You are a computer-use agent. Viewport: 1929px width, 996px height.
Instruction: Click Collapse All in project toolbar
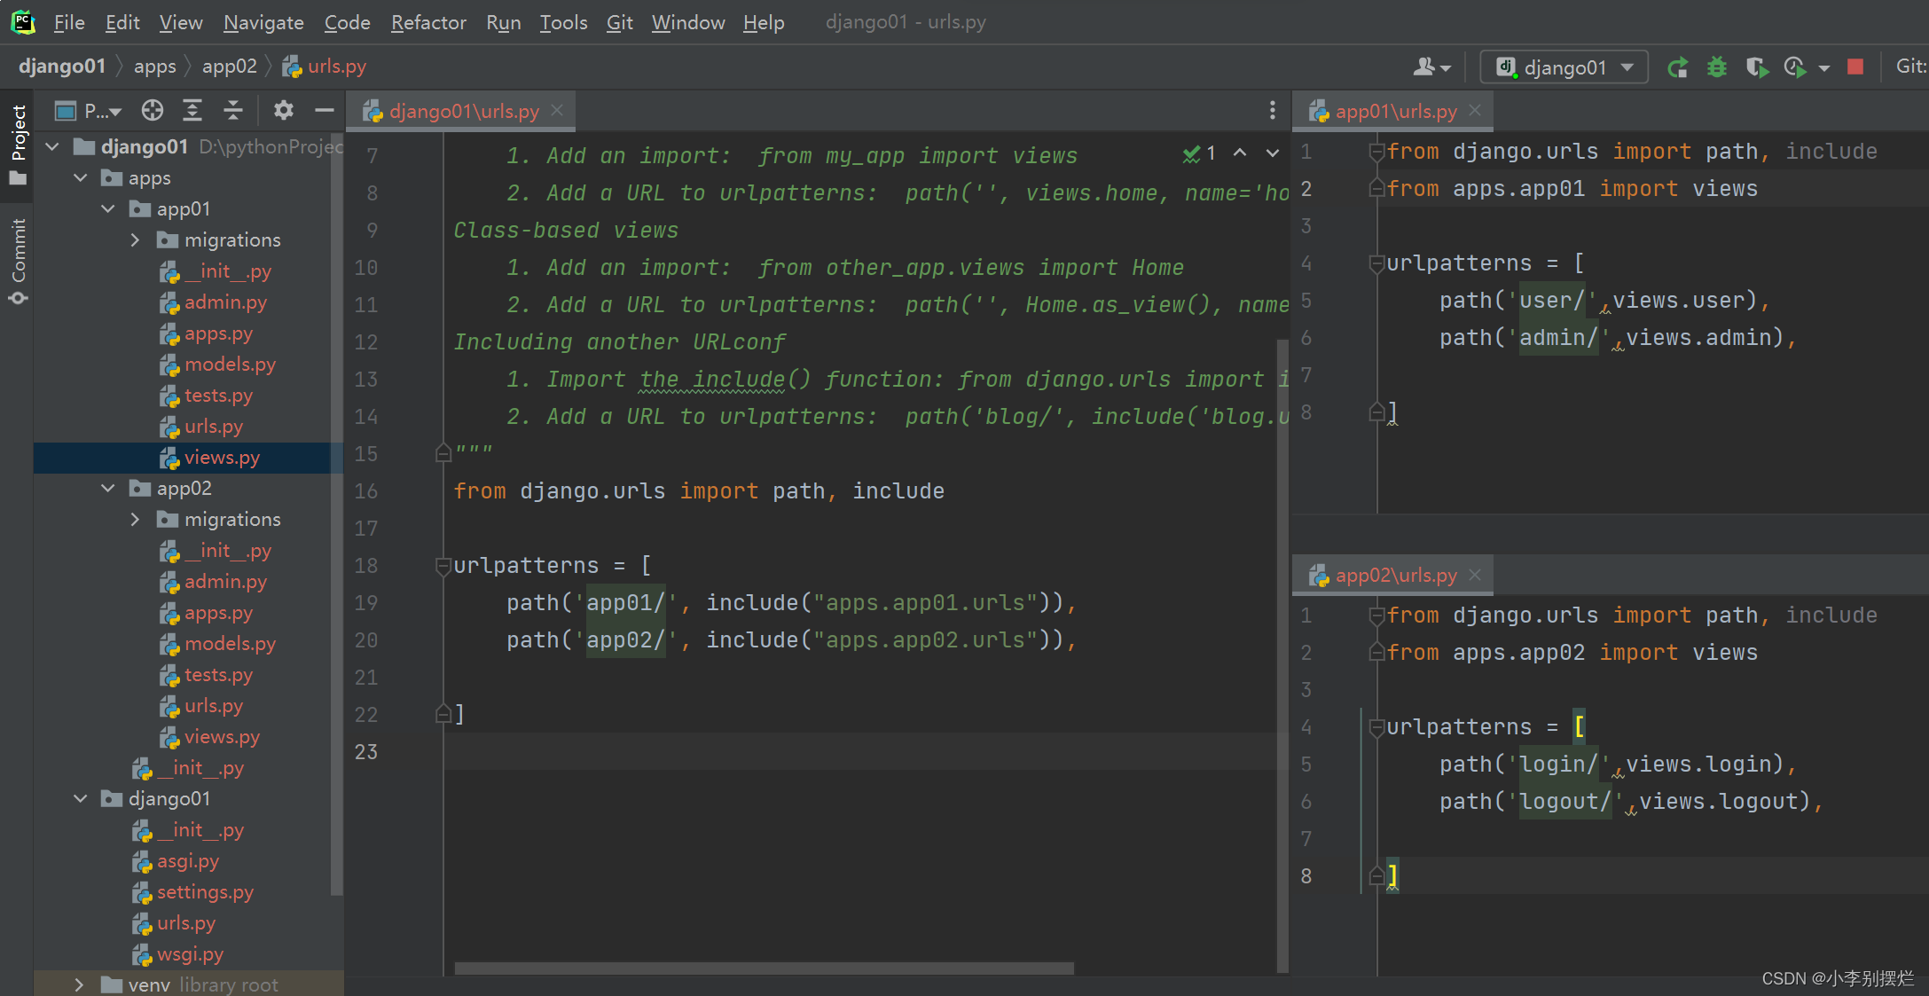pos(233,111)
